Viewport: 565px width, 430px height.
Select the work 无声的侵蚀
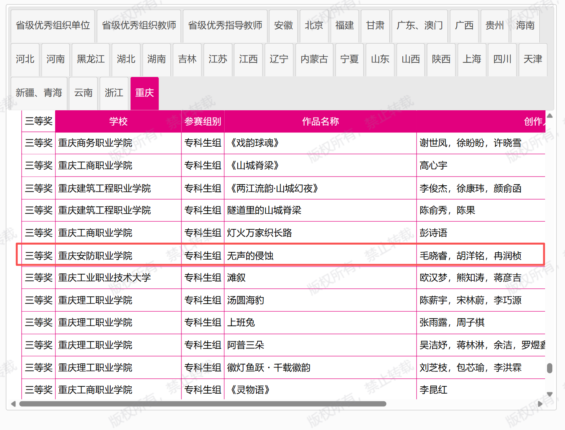pos(250,256)
